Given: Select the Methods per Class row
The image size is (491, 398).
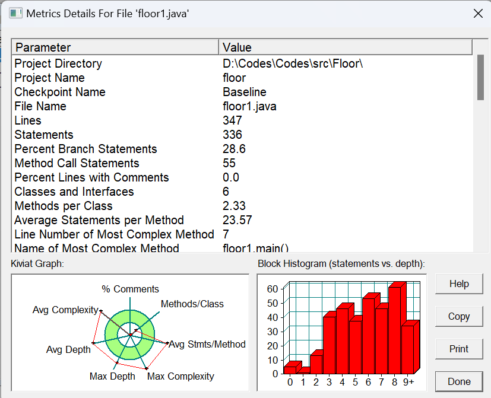Looking at the screenshot, I should click(x=242, y=206).
